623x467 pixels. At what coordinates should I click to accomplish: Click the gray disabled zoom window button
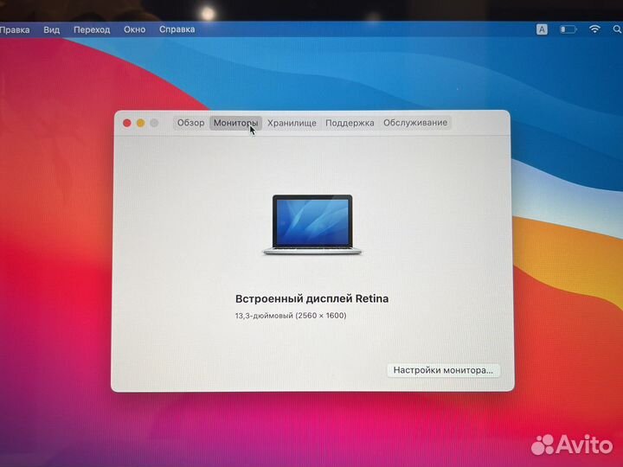point(154,123)
